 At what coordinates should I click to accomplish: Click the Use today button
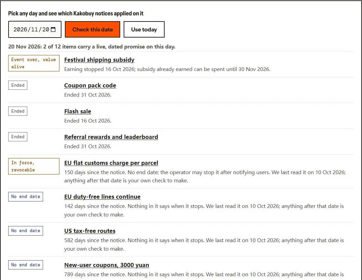pos(144,29)
